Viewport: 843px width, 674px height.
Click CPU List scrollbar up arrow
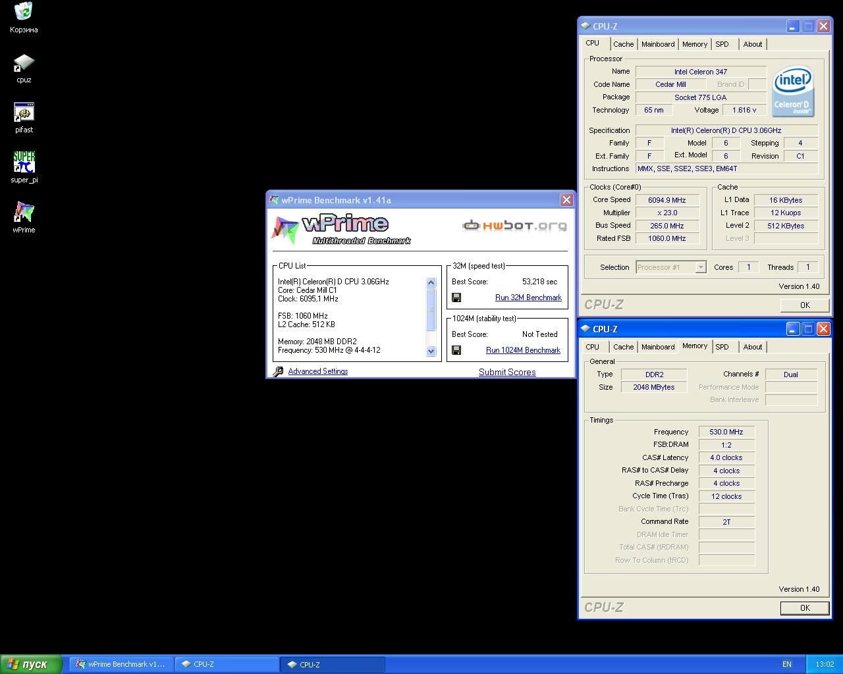(x=431, y=282)
